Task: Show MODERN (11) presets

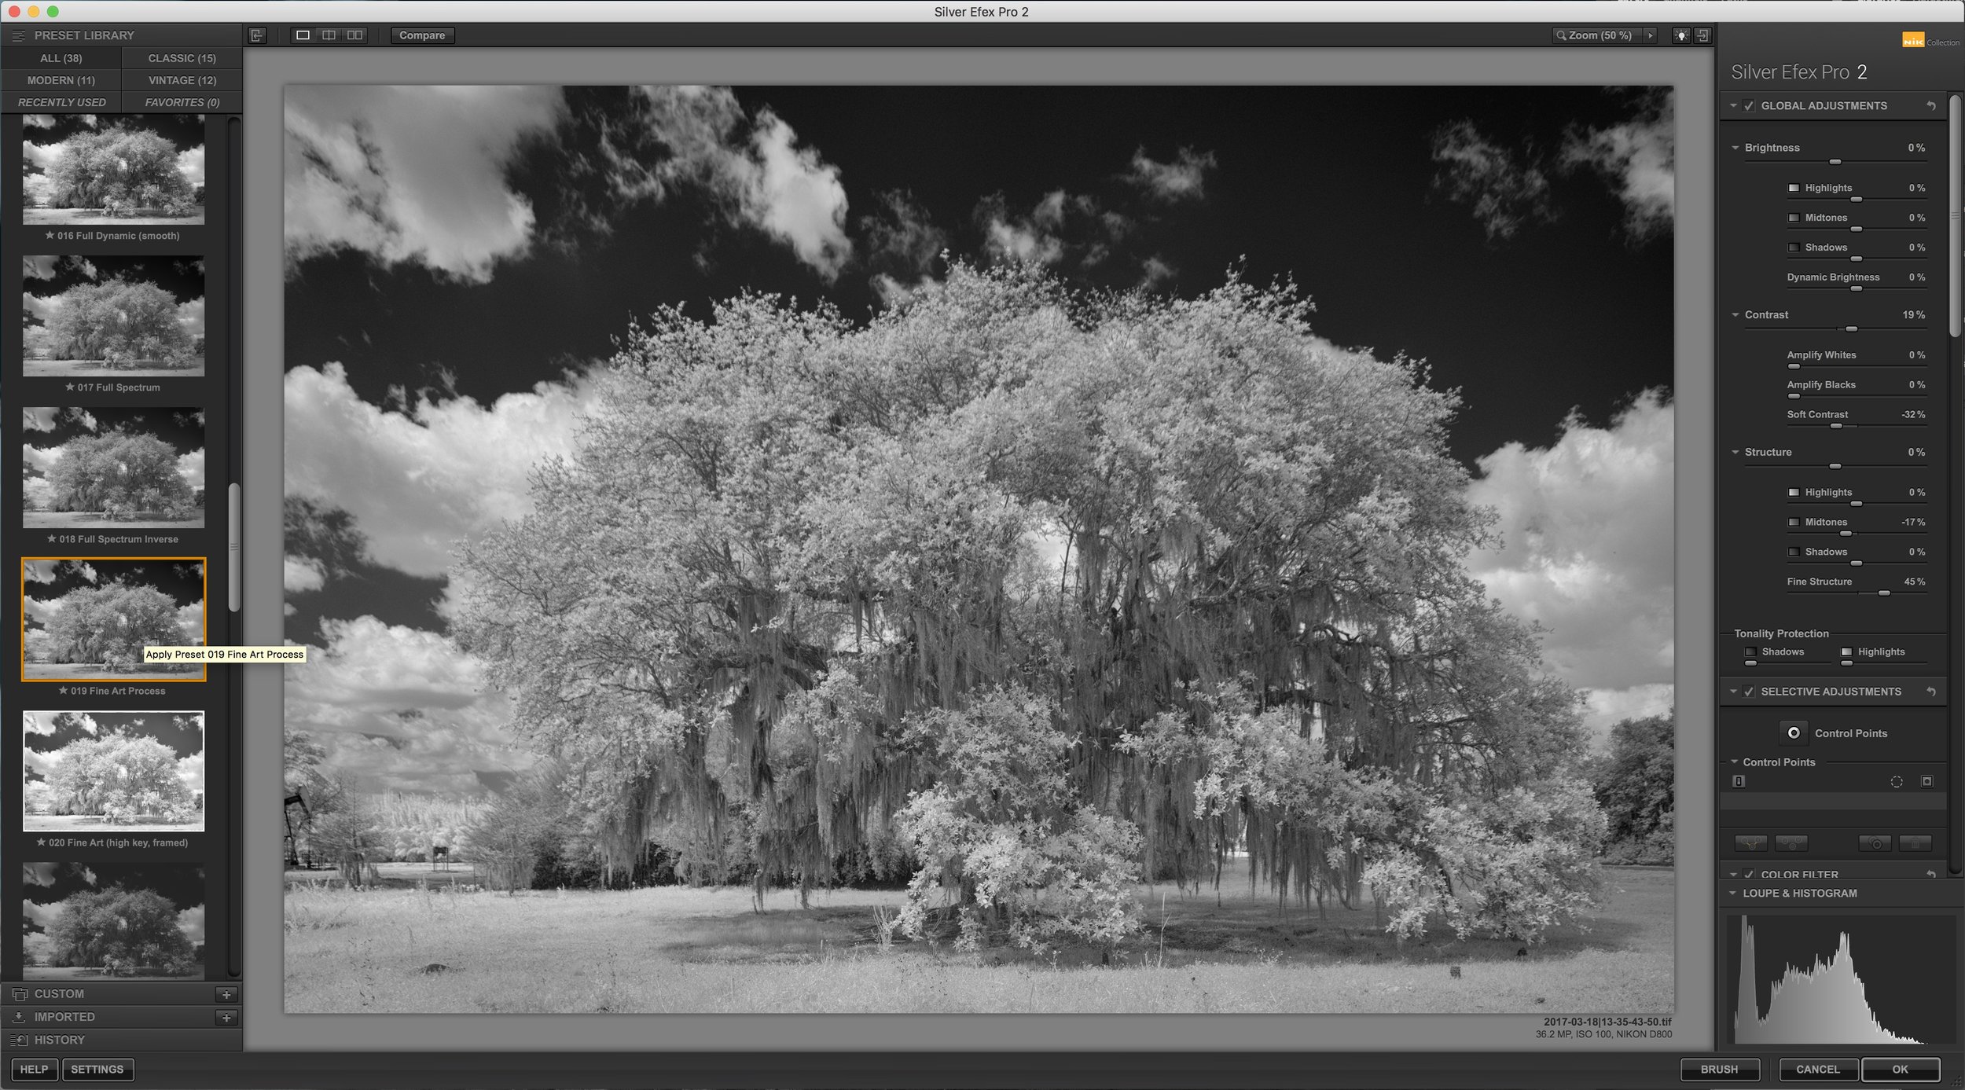Action: click(x=61, y=80)
